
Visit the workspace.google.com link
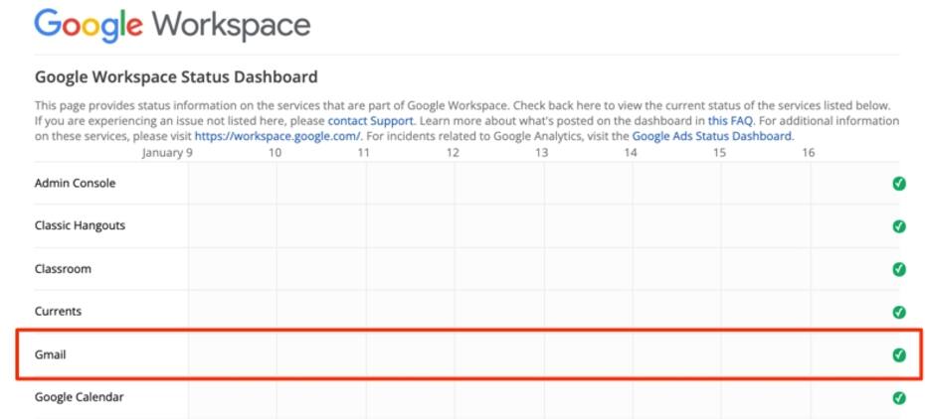pyautogui.click(x=277, y=137)
